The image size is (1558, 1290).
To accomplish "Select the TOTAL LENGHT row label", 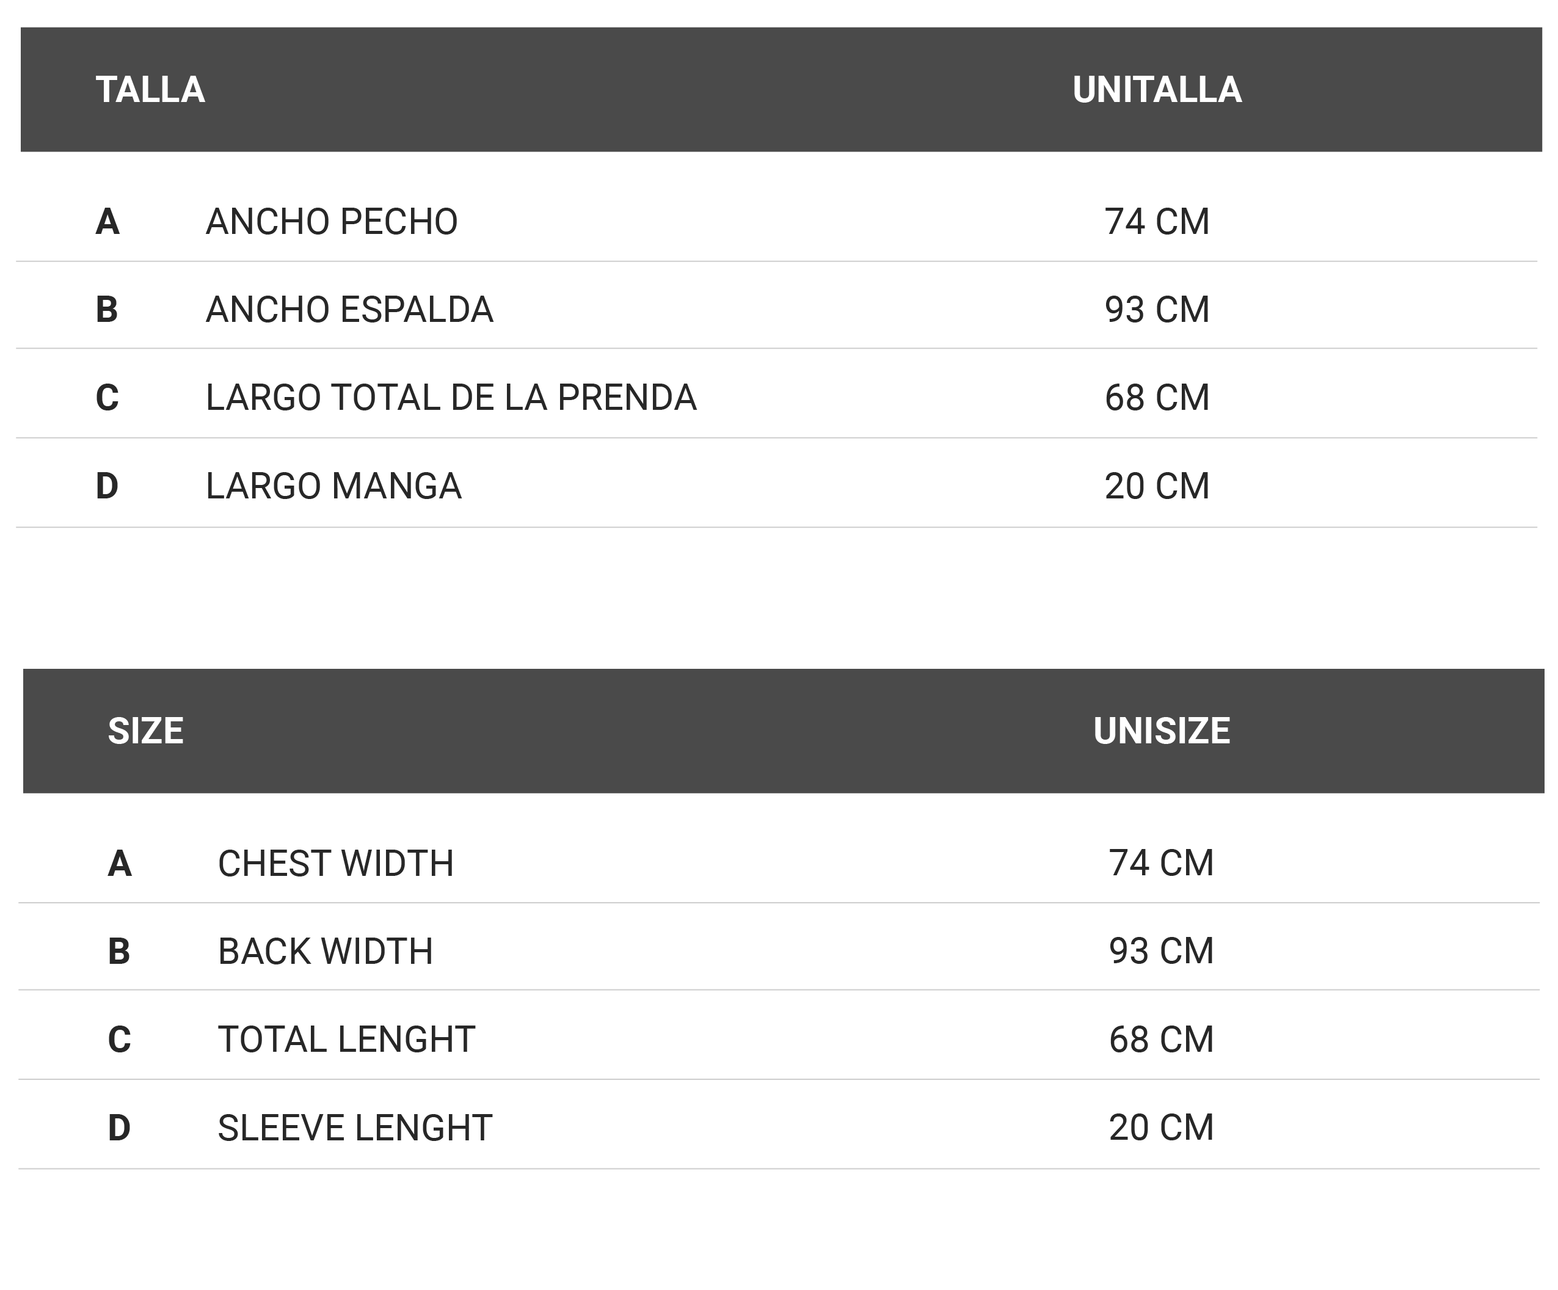I will 346,1040.
